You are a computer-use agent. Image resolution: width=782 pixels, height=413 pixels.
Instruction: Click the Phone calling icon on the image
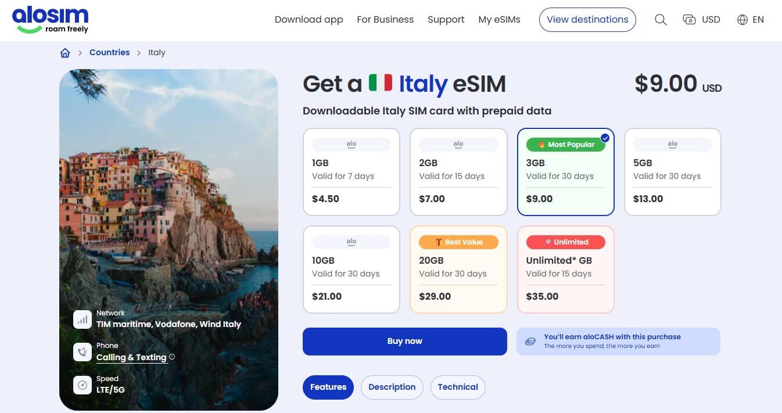pyautogui.click(x=82, y=351)
